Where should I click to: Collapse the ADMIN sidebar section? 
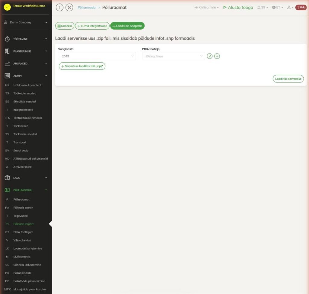pyautogui.click(x=26, y=76)
